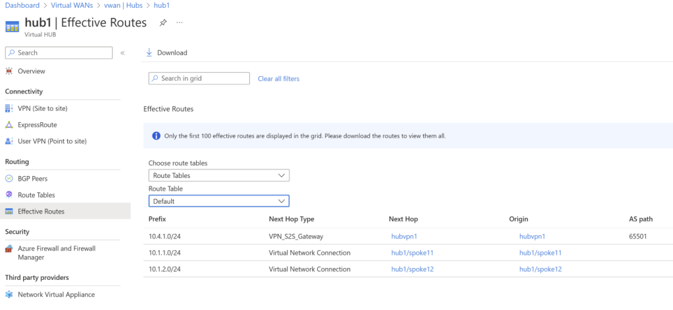Click the User VPN (Point to site) icon
The height and width of the screenshot is (310, 673).
(x=9, y=141)
